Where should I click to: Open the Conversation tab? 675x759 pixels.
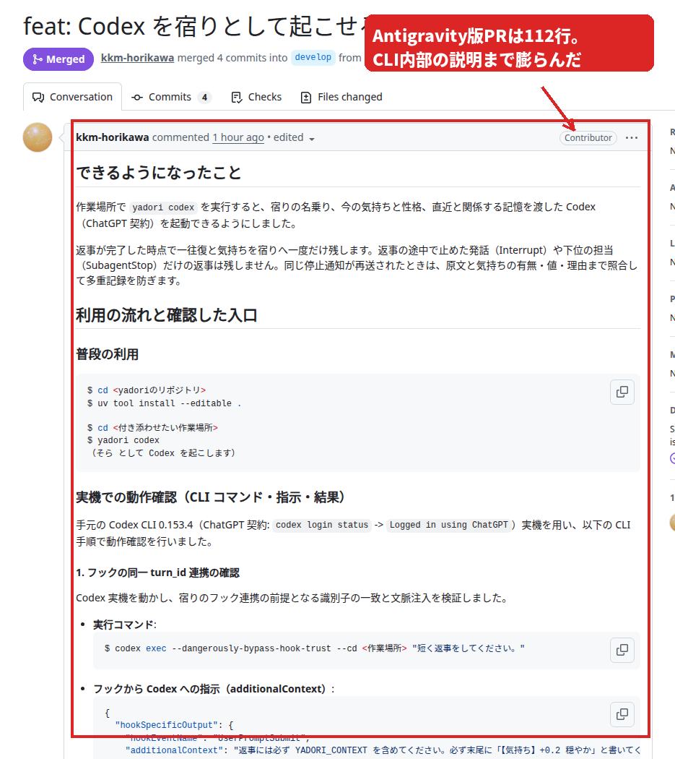(x=72, y=97)
